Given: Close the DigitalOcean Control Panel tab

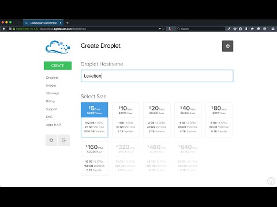Looking at the screenshot, I should (61, 23).
